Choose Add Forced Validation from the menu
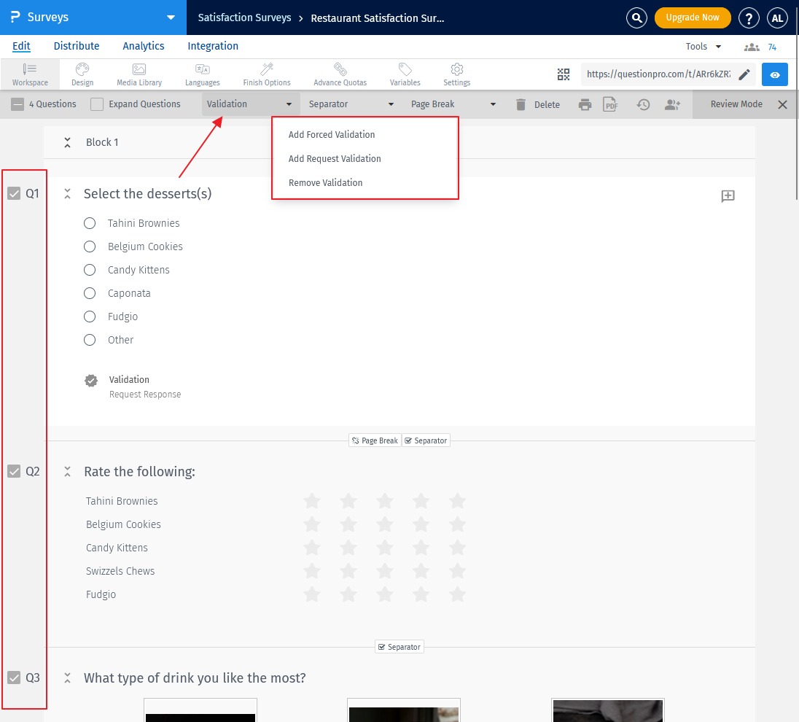Image resolution: width=799 pixels, height=722 pixels. click(x=332, y=134)
